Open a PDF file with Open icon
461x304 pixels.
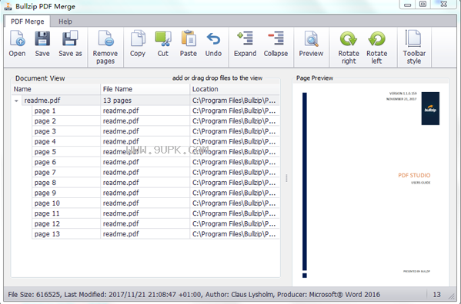click(x=18, y=38)
